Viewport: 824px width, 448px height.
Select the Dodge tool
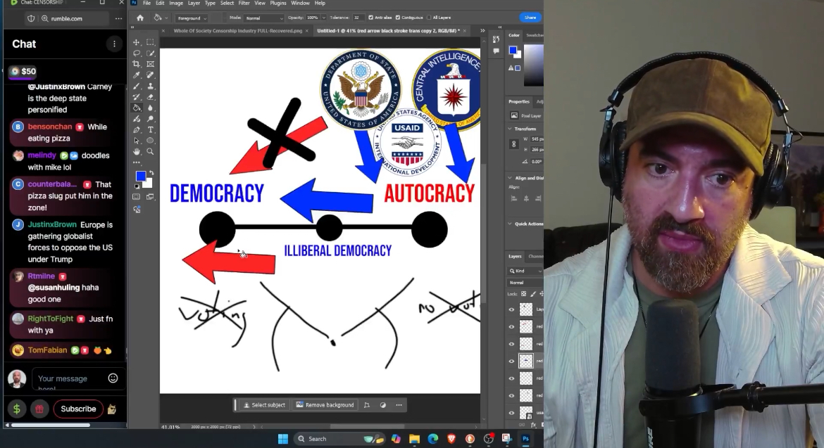pos(150,119)
